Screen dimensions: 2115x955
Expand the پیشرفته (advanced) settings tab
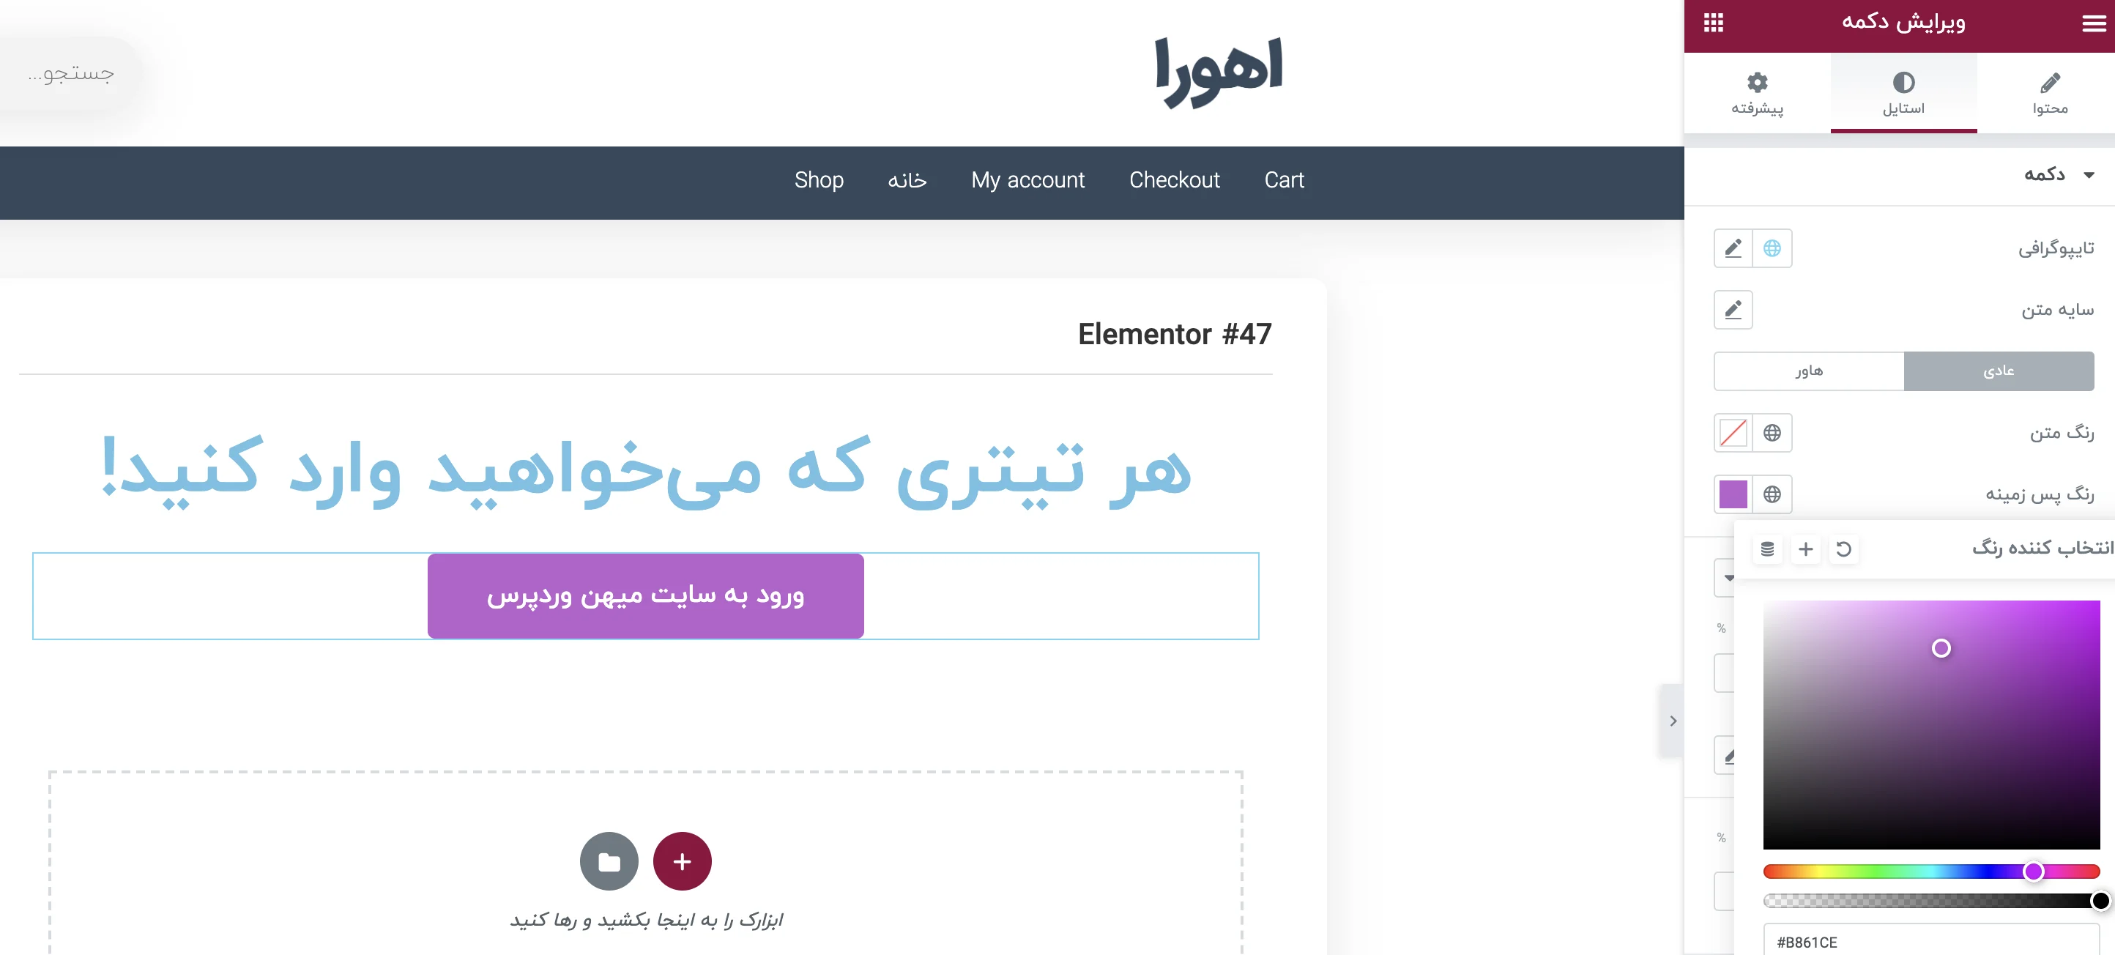[x=1758, y=92]
